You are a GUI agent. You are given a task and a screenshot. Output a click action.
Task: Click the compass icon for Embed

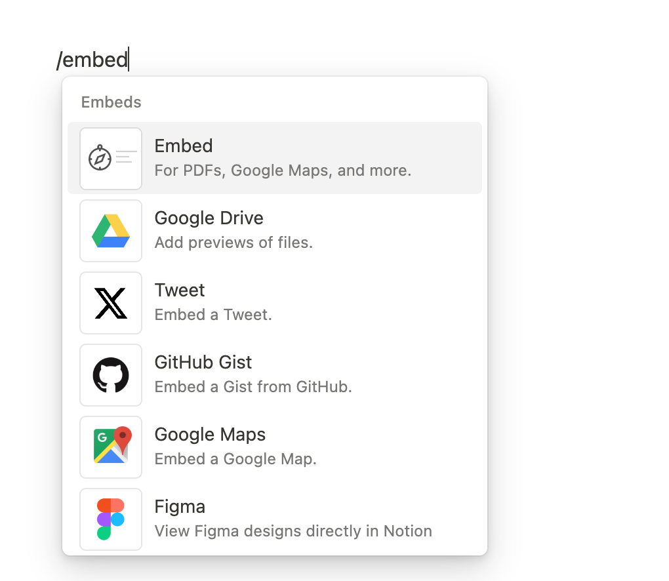(x=110, y=158)
